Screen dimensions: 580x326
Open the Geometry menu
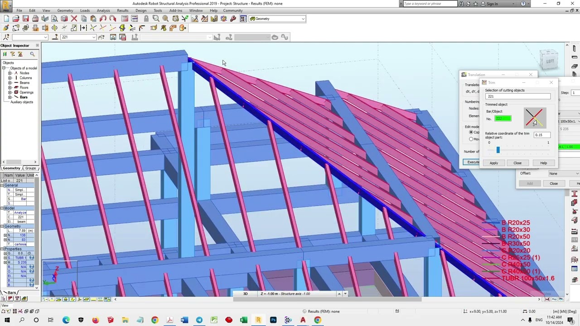tap(65, 10)
